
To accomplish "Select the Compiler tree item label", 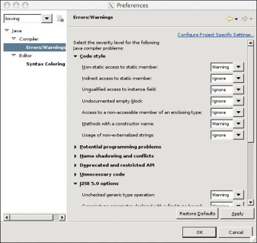I will (x=29, y=39).
